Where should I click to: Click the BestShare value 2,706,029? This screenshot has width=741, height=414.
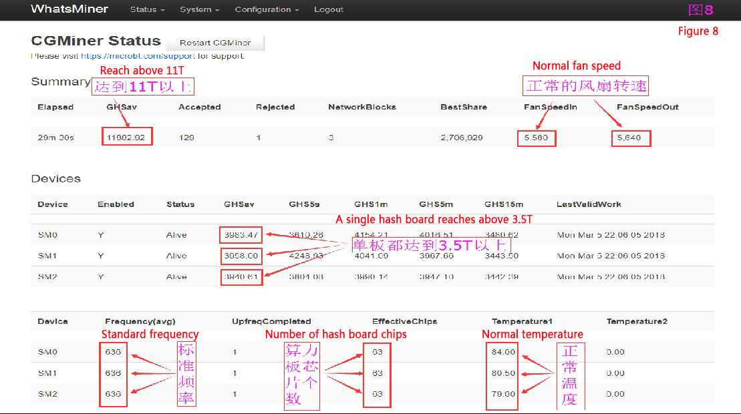point(462,138)
